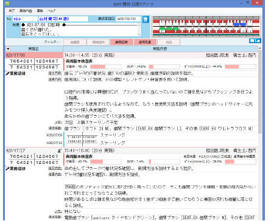Click the small blue button below the dental chart
This screenshot has width=274, height=221.
255,41
